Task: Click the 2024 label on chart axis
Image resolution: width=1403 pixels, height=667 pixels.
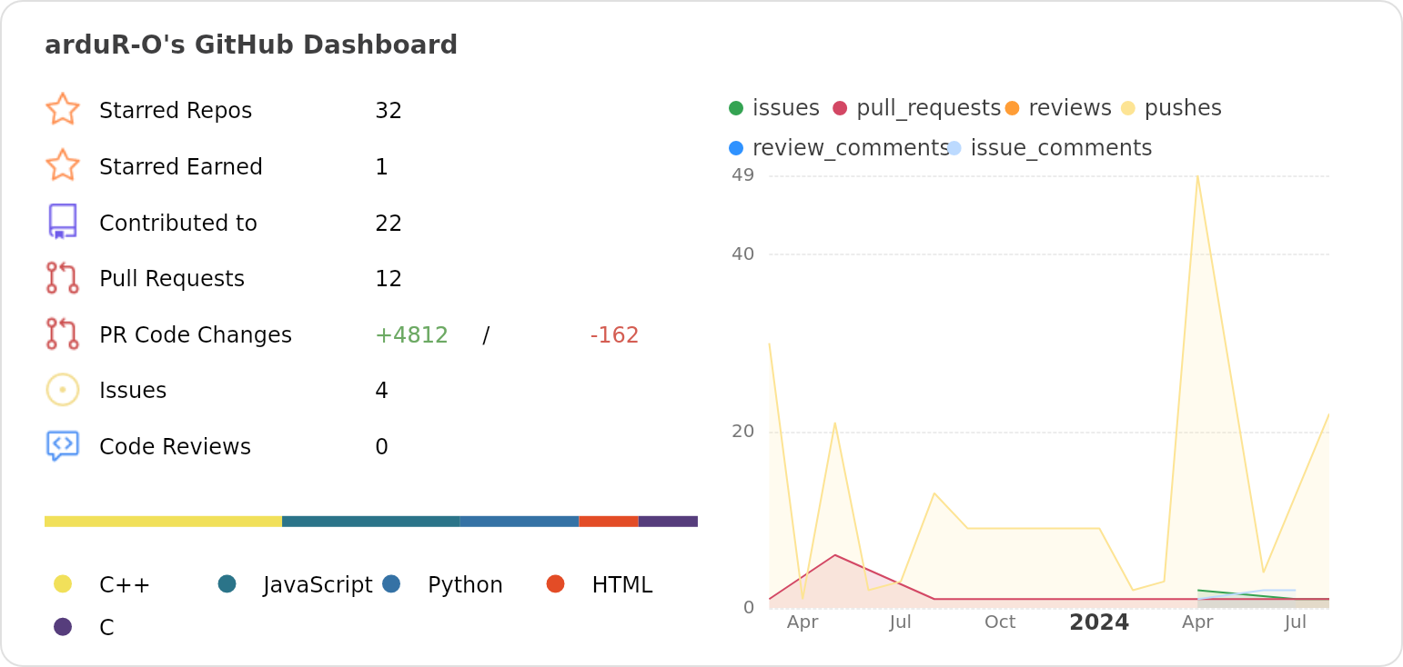Action: coord(1099,622)
